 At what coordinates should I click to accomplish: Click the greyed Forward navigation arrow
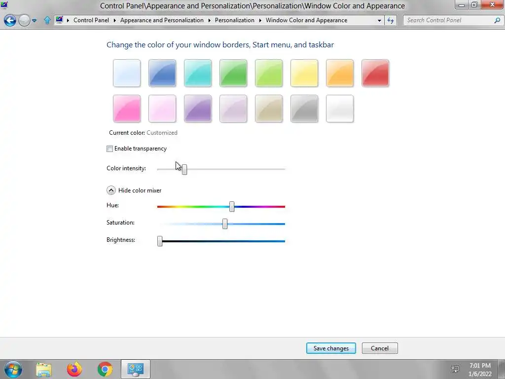coord(24,20)
